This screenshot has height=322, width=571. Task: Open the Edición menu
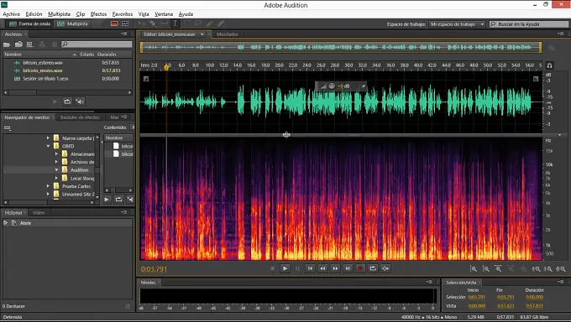point(34,13)
